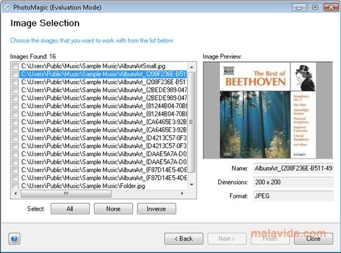Open the help question mark icon

tap(15, 238)
